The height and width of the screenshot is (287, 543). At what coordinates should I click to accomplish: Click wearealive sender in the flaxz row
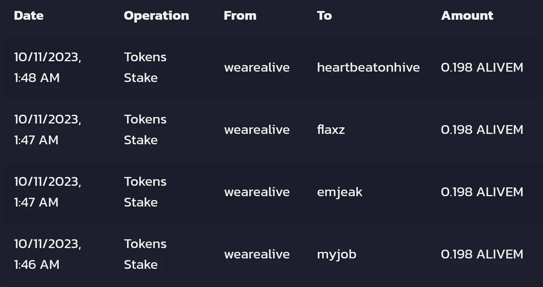[x=257, y=129]
